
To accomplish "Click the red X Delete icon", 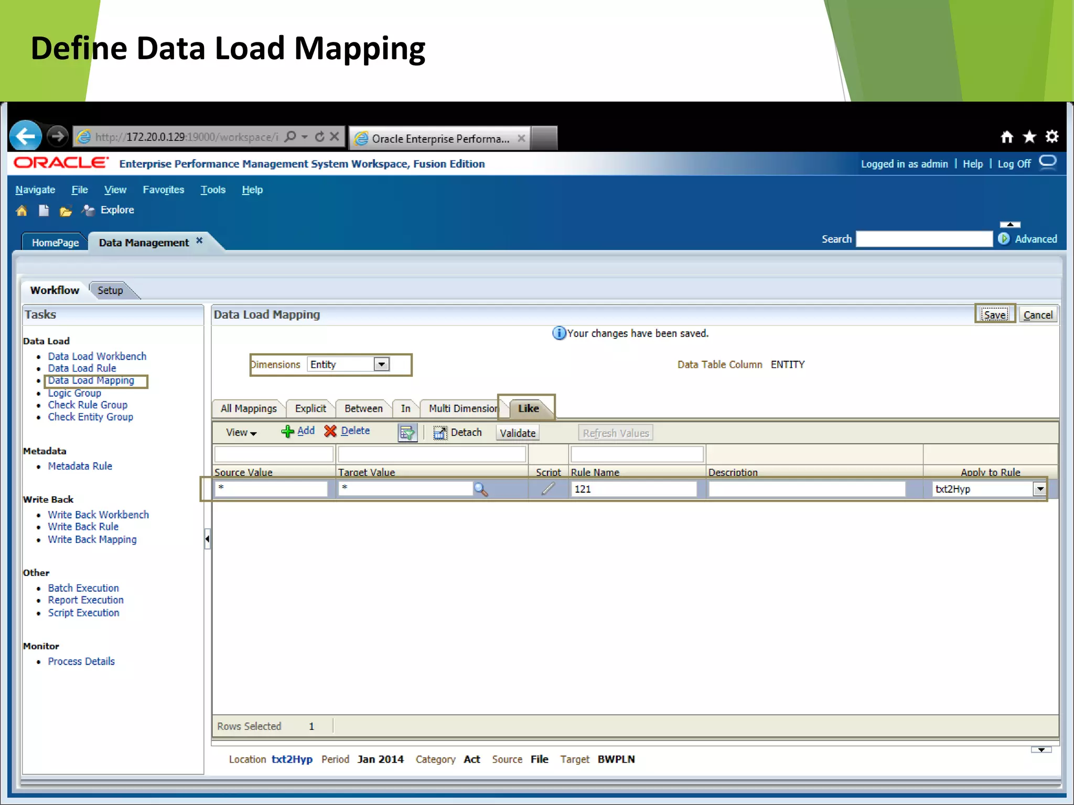I will pyautogui.click(x=330, y=431).
